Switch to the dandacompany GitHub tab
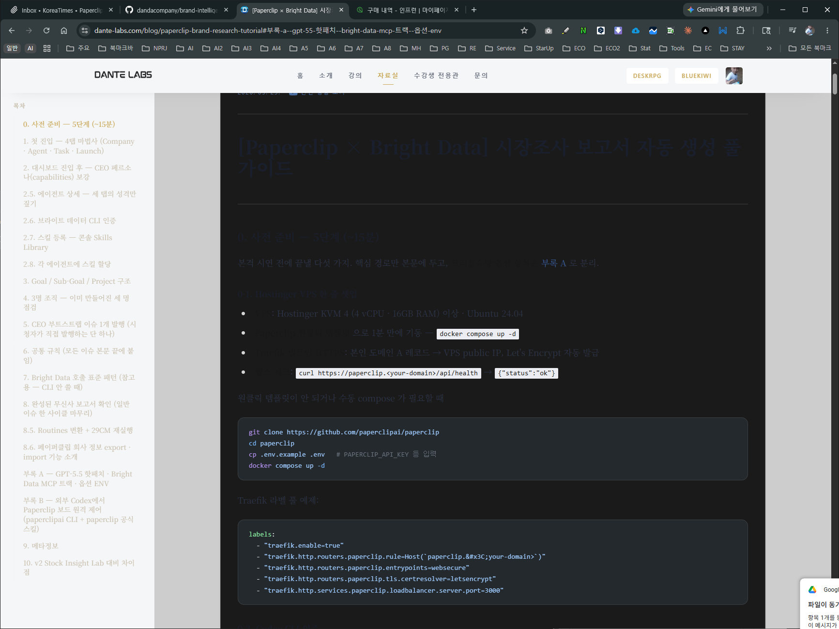This screenshot has height=629, width=839. pos(171,10)
